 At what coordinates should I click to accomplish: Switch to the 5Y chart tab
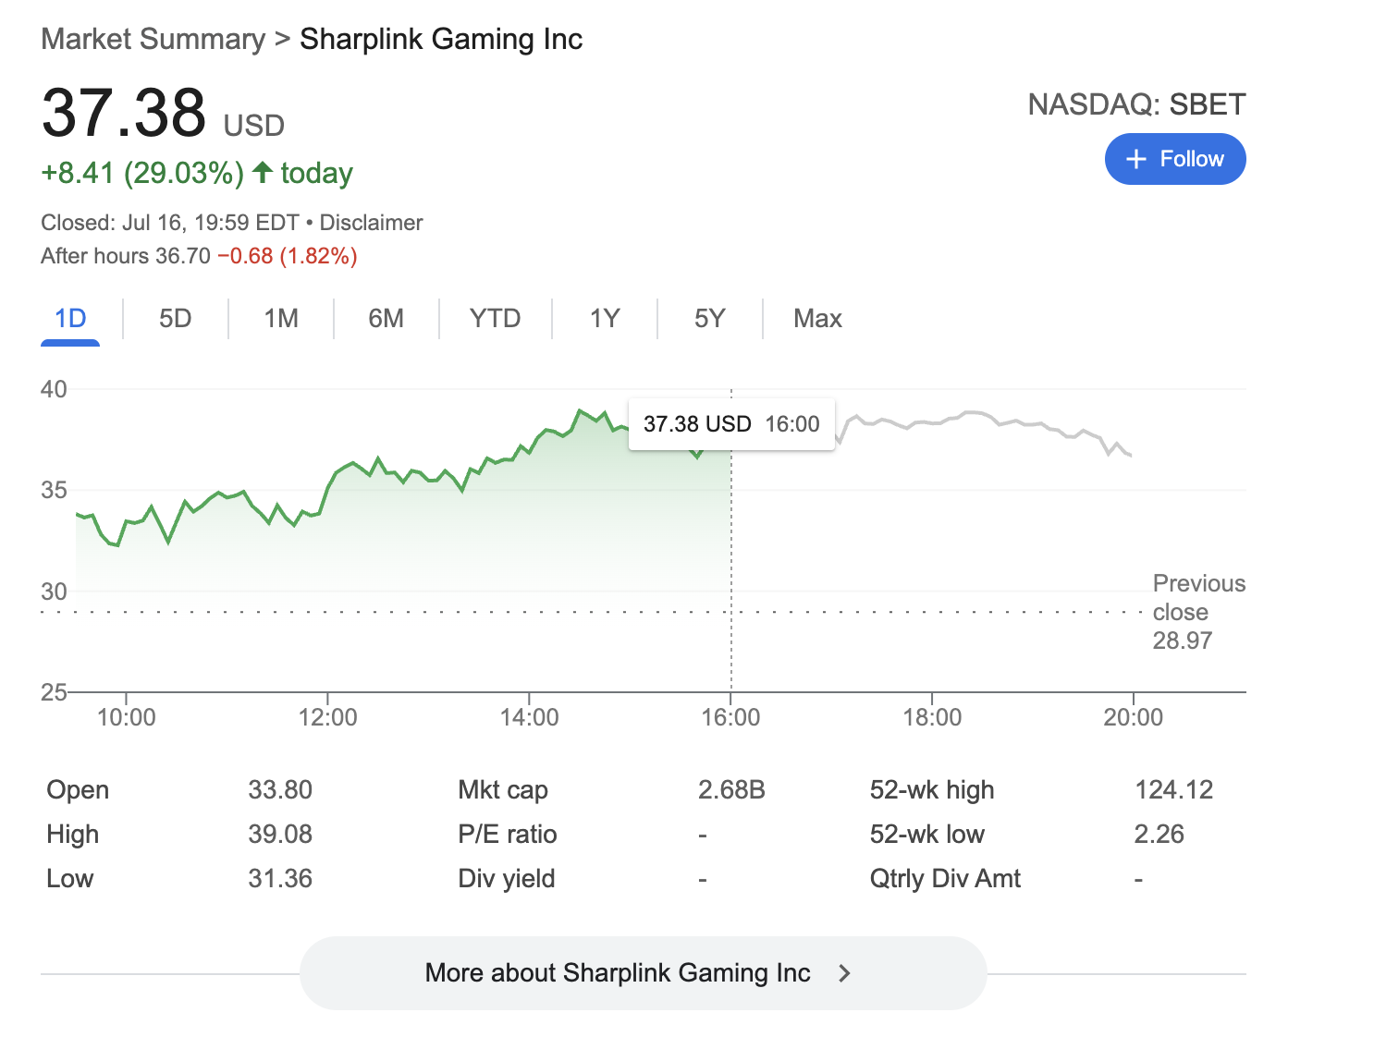pos(709,319)
